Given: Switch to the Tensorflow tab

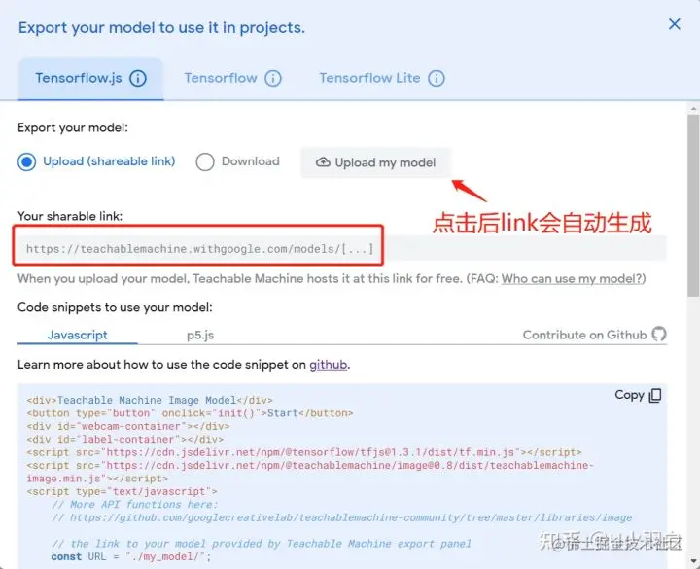Looking at the screenshot, I should pos(232,78).
